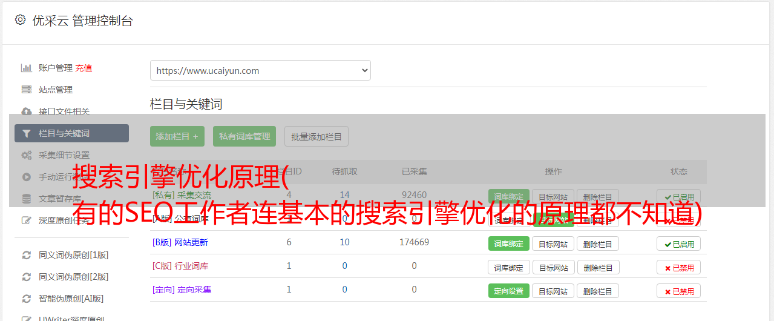Toggle the 已启用 status of 网站更新
774x321 pixels.
679,243
